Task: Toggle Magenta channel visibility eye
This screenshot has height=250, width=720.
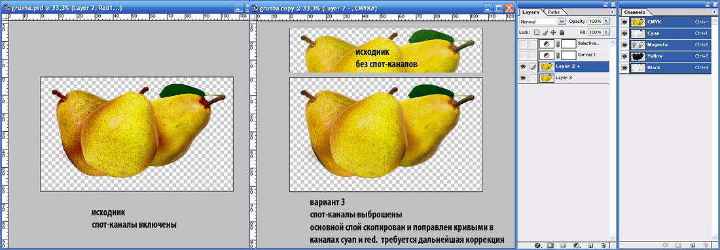Action: coord(624,45)
